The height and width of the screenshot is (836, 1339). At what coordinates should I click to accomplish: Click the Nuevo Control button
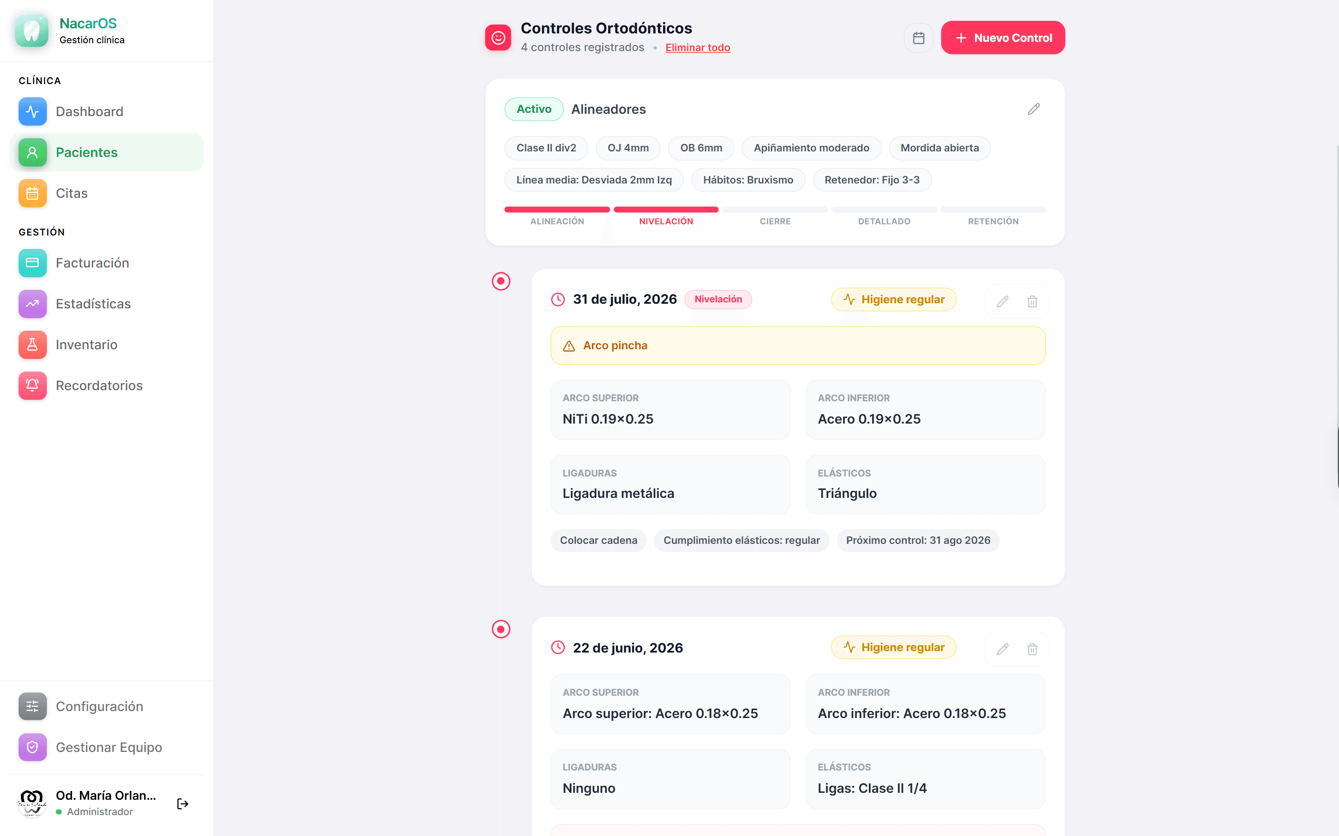[x=1002, y=38]
